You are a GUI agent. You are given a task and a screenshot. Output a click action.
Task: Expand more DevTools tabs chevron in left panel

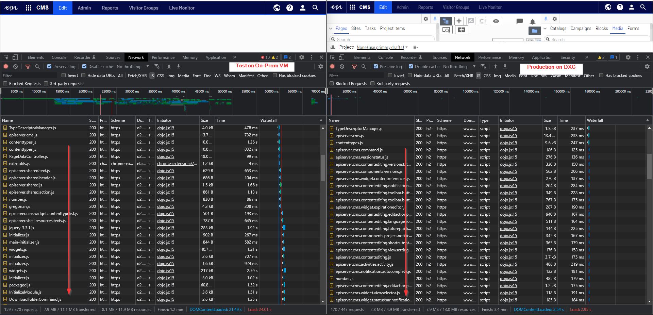click(x=235, y=57)
